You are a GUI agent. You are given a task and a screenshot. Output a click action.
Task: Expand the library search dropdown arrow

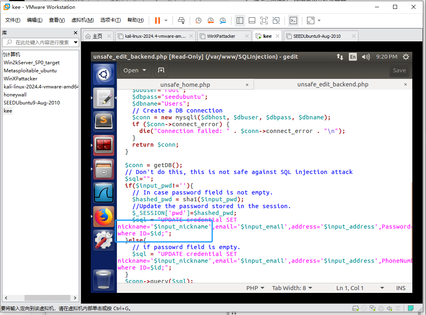pyautogui.click(x=76, y=42)
